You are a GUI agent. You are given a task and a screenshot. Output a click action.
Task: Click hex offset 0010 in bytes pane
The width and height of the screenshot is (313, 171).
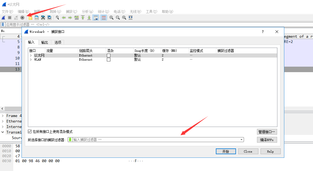(7, 151)
